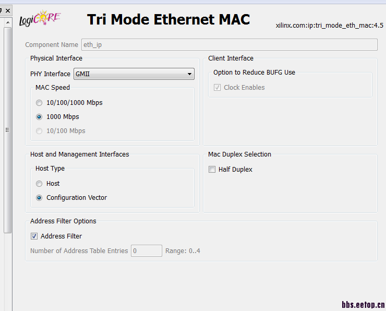Click the 'MAC Speed' group label
Image resolution: width=386 pixels, height=311 pixels.
(53, 88)
